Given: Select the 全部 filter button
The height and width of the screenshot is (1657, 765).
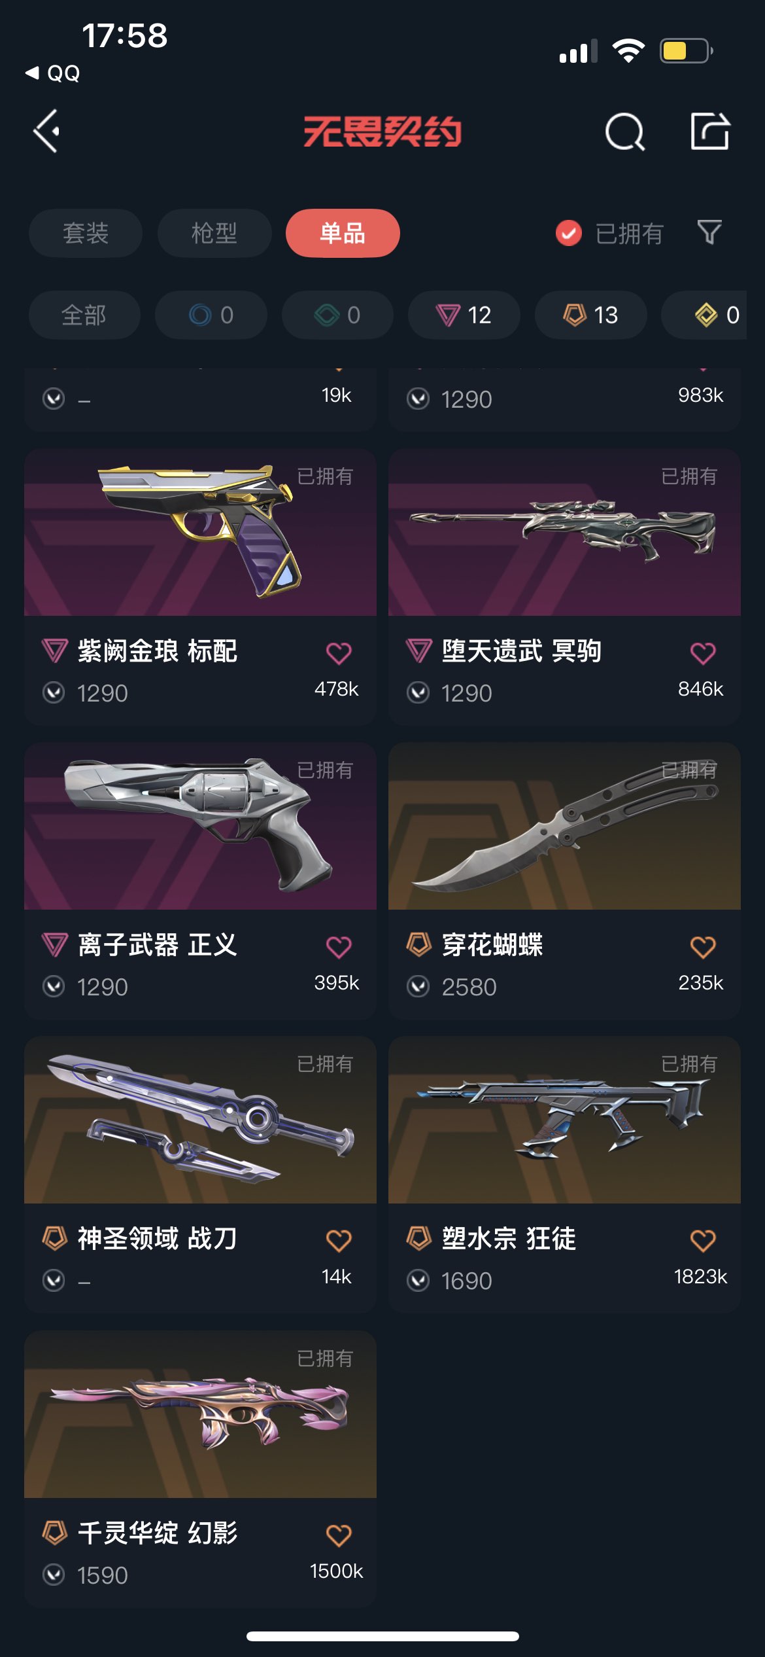Looking at the screenshot, I should coord(84,315).
